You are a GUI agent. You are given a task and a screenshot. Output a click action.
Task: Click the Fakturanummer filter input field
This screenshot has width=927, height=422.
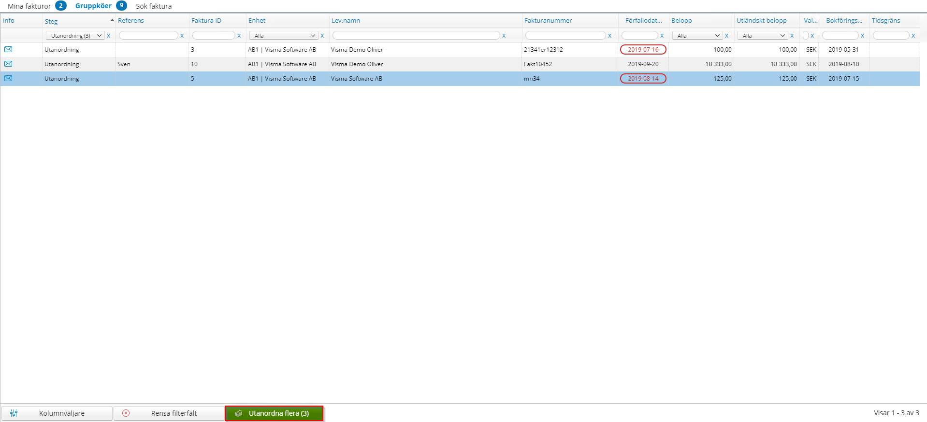click(x=565, y=35)
